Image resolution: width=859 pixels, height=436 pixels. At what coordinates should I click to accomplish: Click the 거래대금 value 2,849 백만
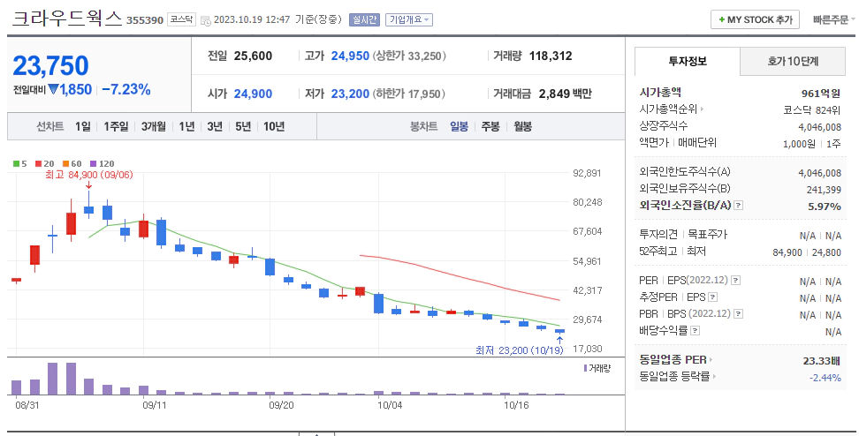click(566, 94)
